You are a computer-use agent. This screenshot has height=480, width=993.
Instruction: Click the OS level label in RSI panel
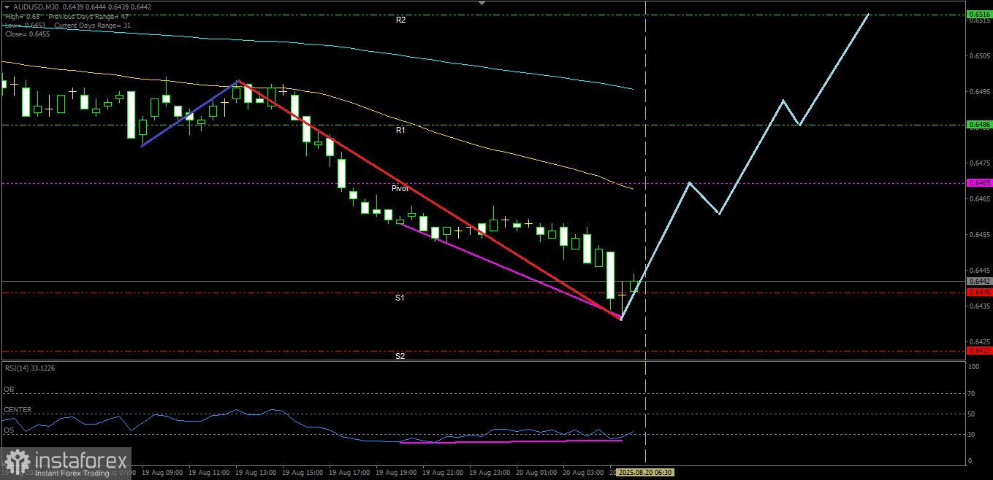click(x=9, y=430)
